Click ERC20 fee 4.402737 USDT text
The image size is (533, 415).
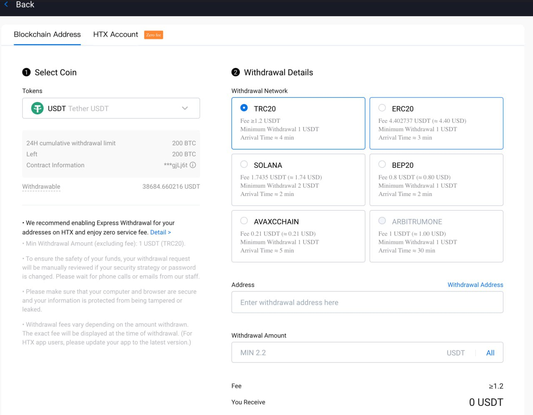pos(422,121)
